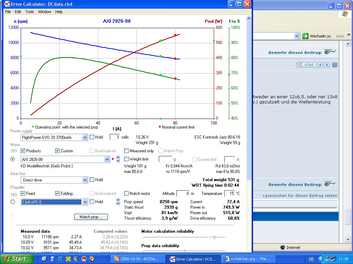The width and height of the screenshot is (353, 264).
Task: Step motor selection down with spinner arrow
Action: tap(118, 161)
